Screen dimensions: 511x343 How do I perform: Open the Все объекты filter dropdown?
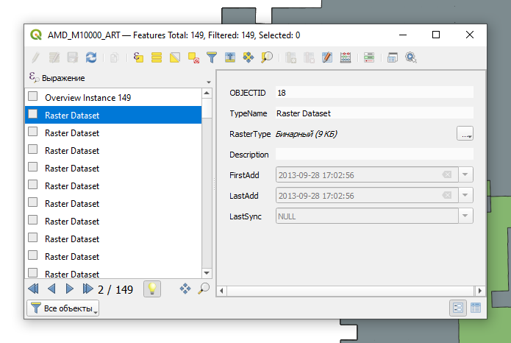[x=63, y=308]
